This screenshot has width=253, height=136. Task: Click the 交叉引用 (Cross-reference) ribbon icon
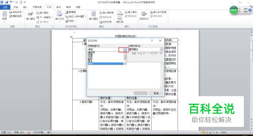point(101,22)
